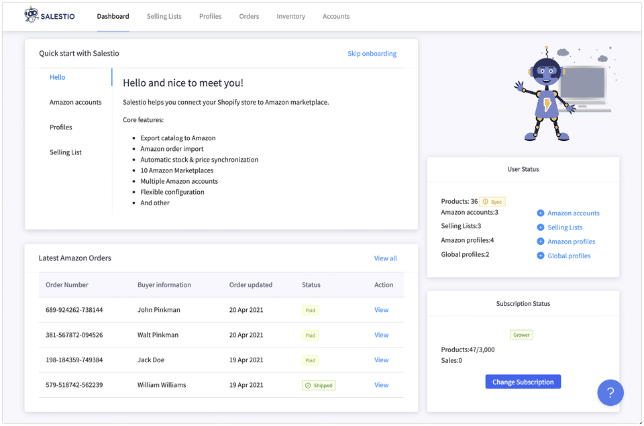Viewport: 644px width, 426px height.
Task: Click the Order updated column header
Action: tap(250, 285)
